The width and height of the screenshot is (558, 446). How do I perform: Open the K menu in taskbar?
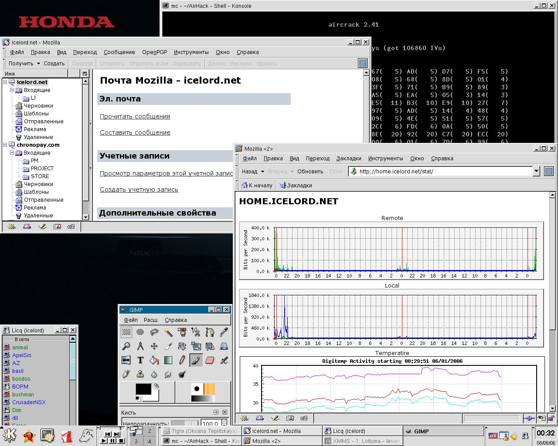click(10, 435)
